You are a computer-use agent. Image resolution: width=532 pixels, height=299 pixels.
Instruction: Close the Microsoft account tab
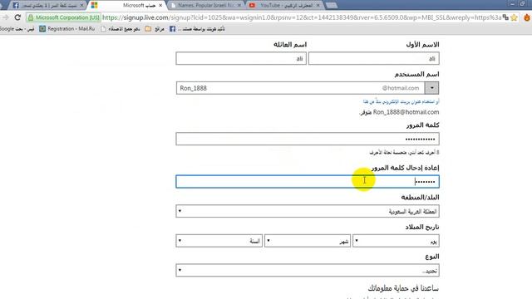pyautogui.click(x=160, y=6)
